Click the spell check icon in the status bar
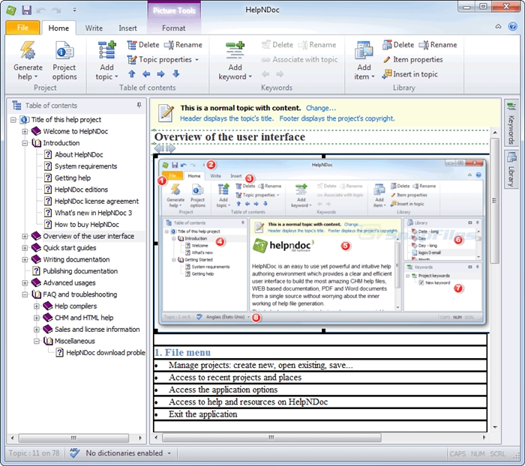The height and width of the screenshot is (466, 525). click(x=75, y=453)
